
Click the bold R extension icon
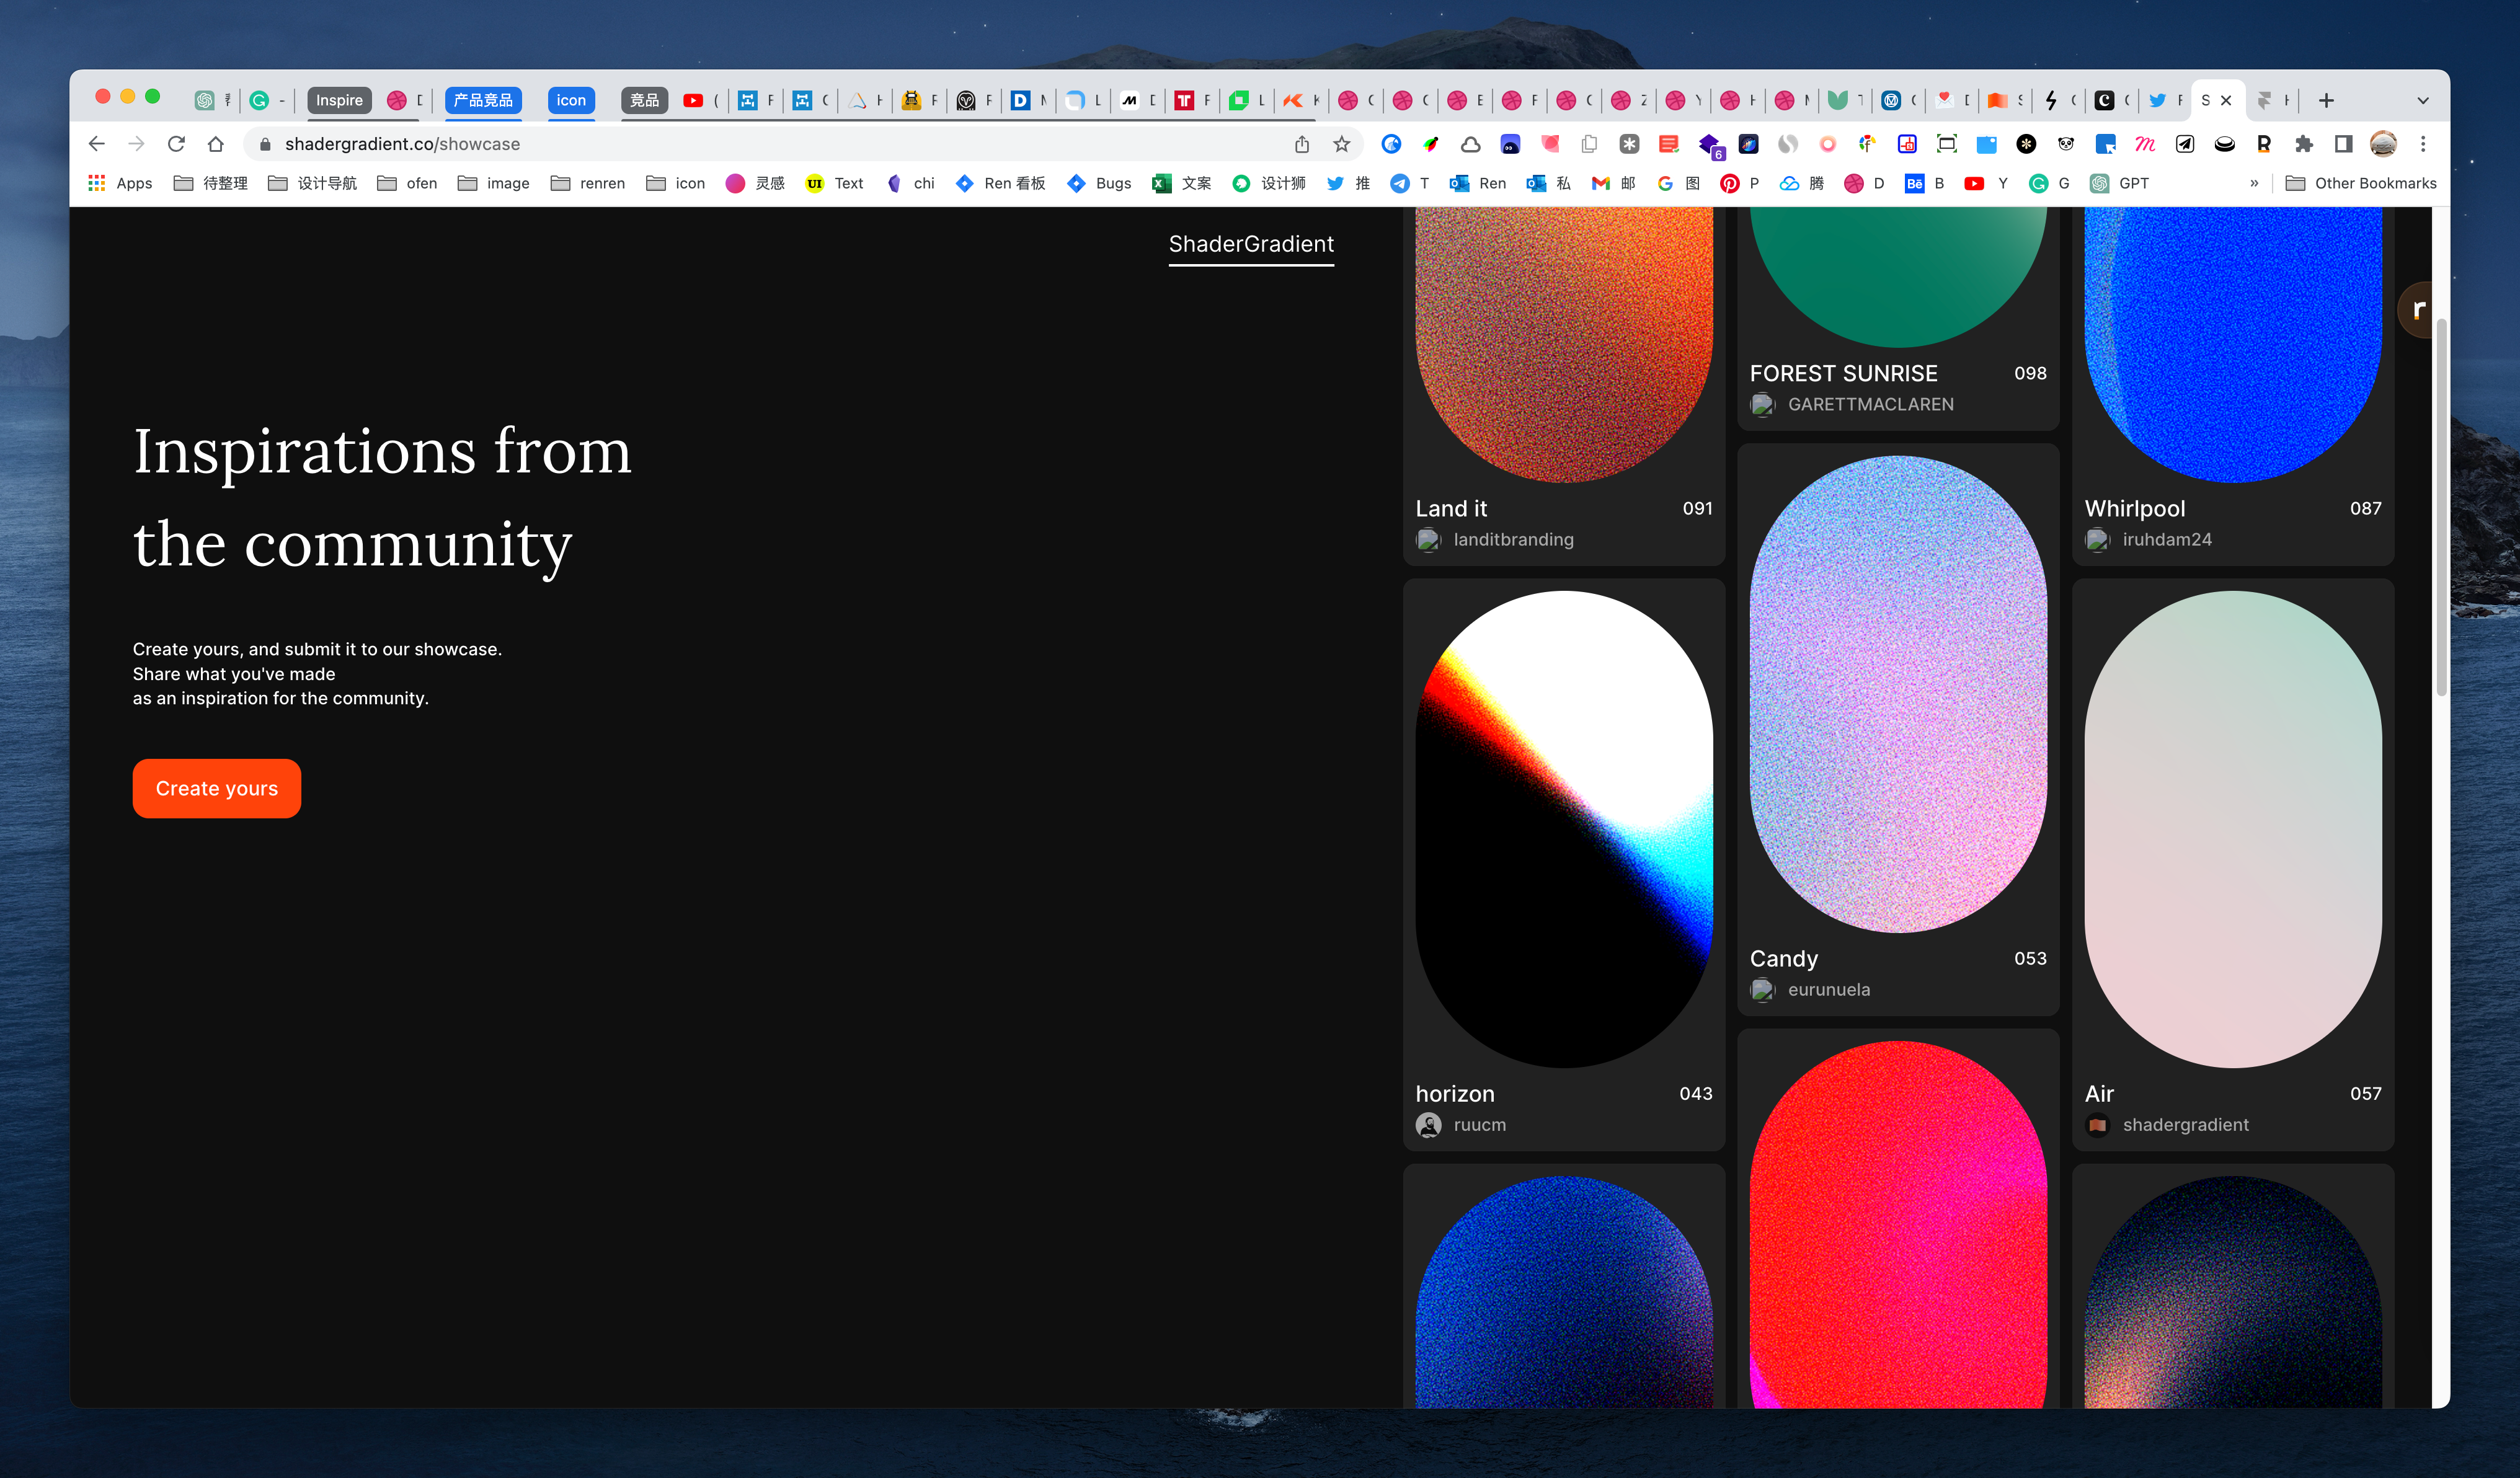click(2264, 144)
